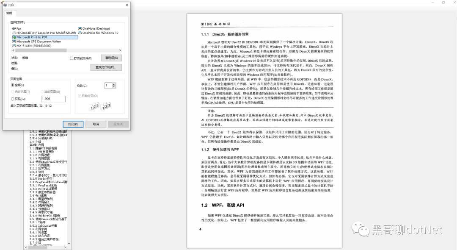Open bookmark 3.4.5 共享尺寸组
The height and width of the screenshot is (250, 457).
41,212
